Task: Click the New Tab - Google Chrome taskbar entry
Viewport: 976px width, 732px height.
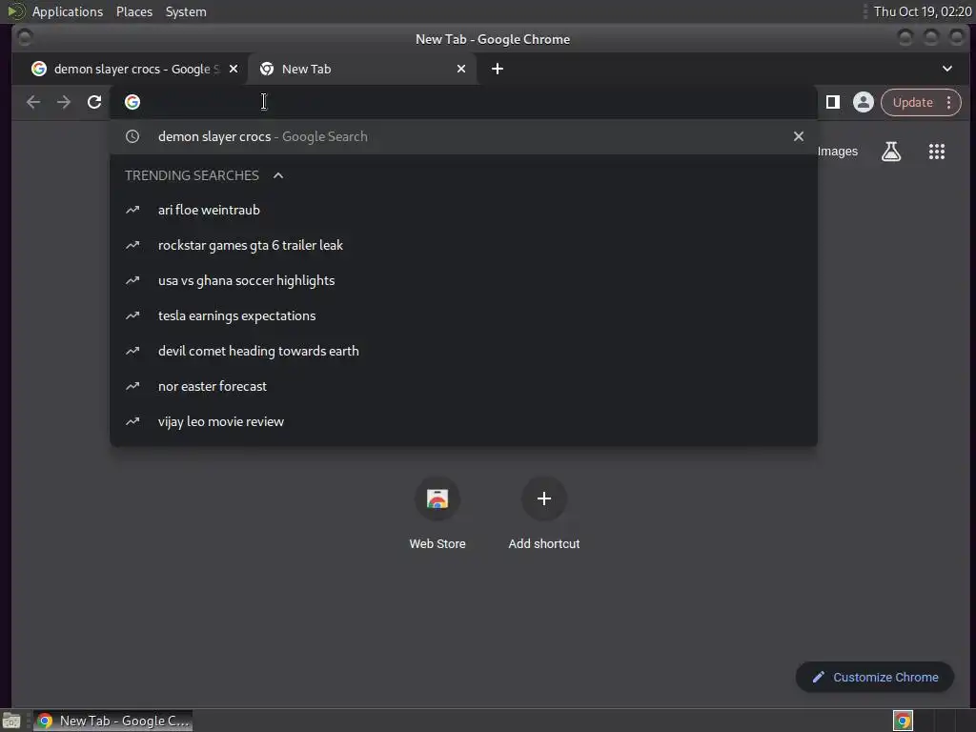Action: (112, 721)
